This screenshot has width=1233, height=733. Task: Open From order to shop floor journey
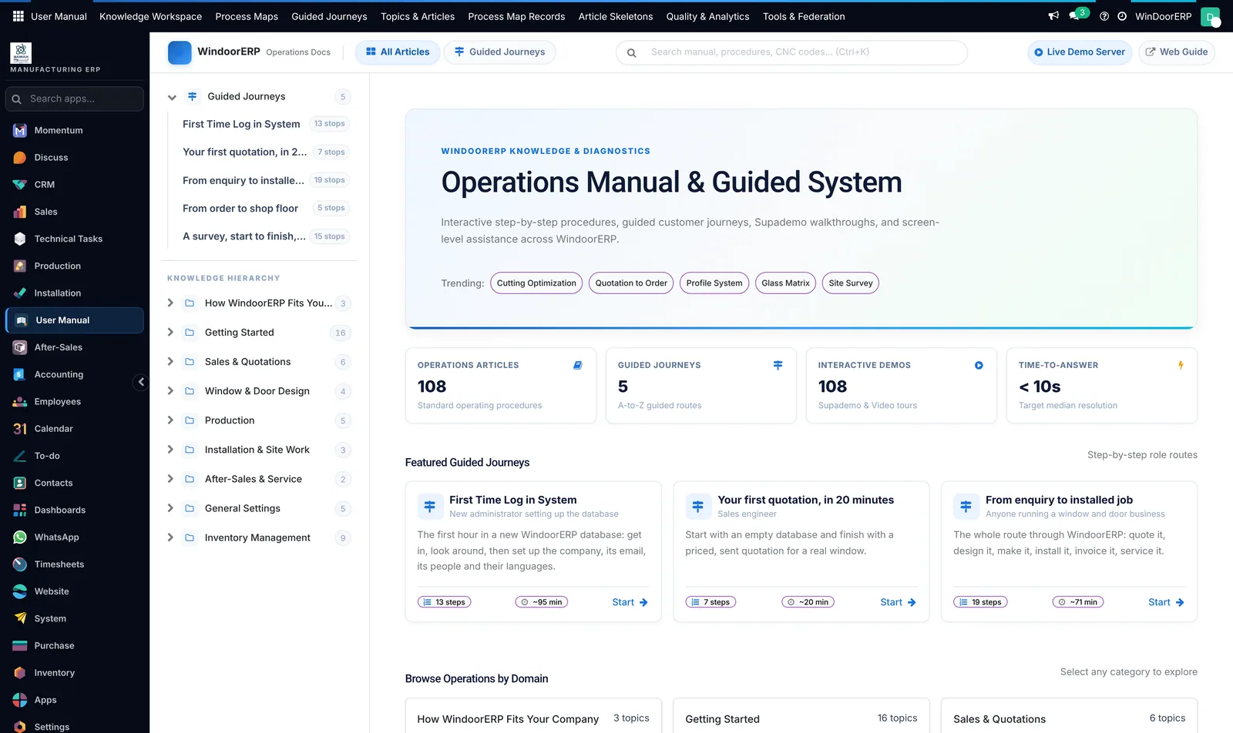(265, 209)
